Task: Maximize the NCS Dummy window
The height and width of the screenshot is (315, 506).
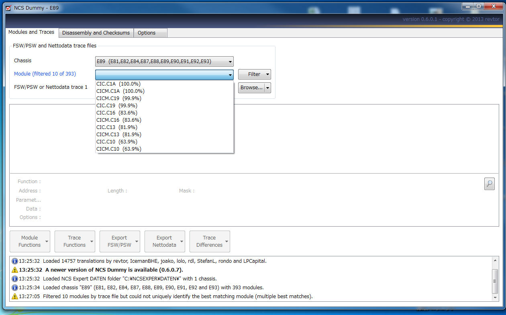Action: point(478,6)
